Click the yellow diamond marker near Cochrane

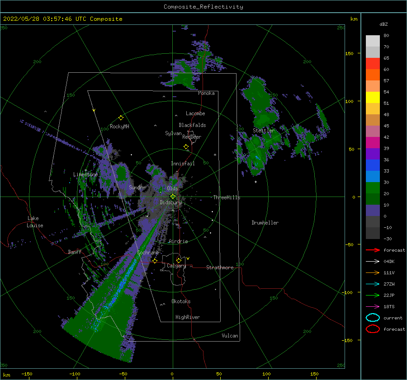(x=155, y=261)
